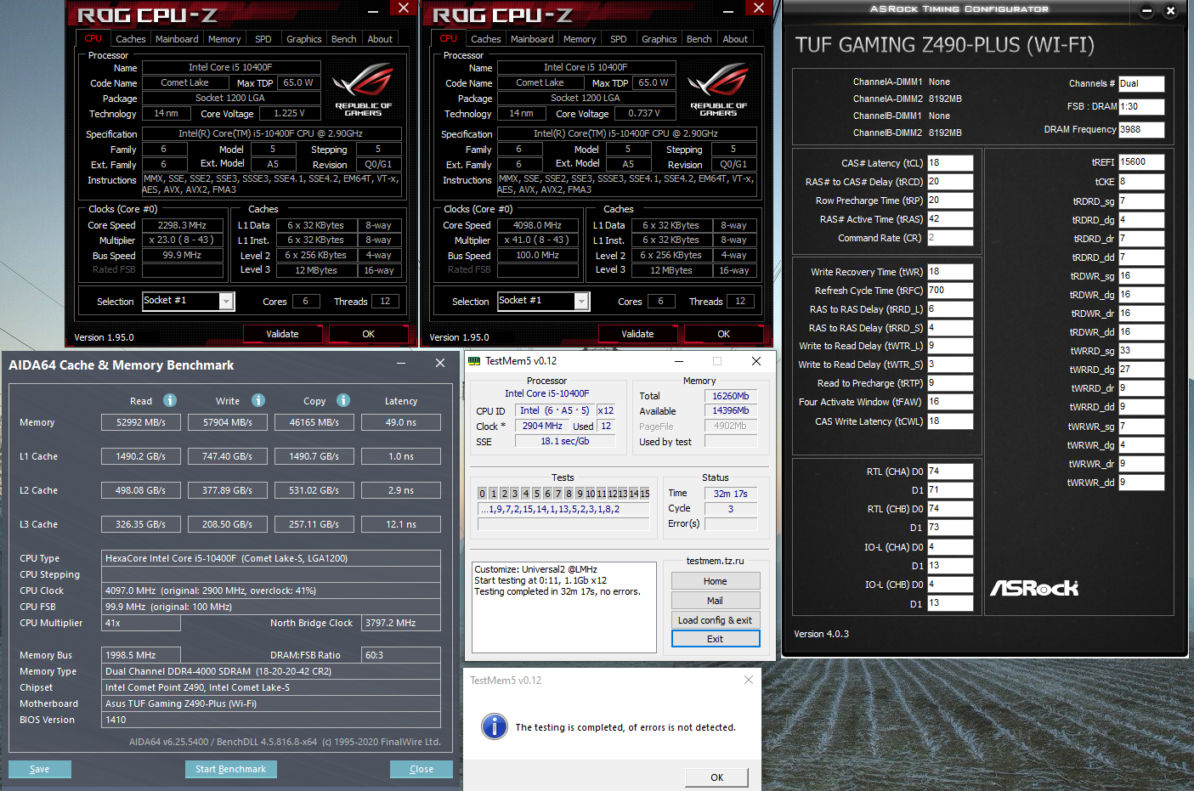Click the CAS Write Latency (tCWL) field
The width and height of the screenshot is (1194, 791).
(950, 421)
